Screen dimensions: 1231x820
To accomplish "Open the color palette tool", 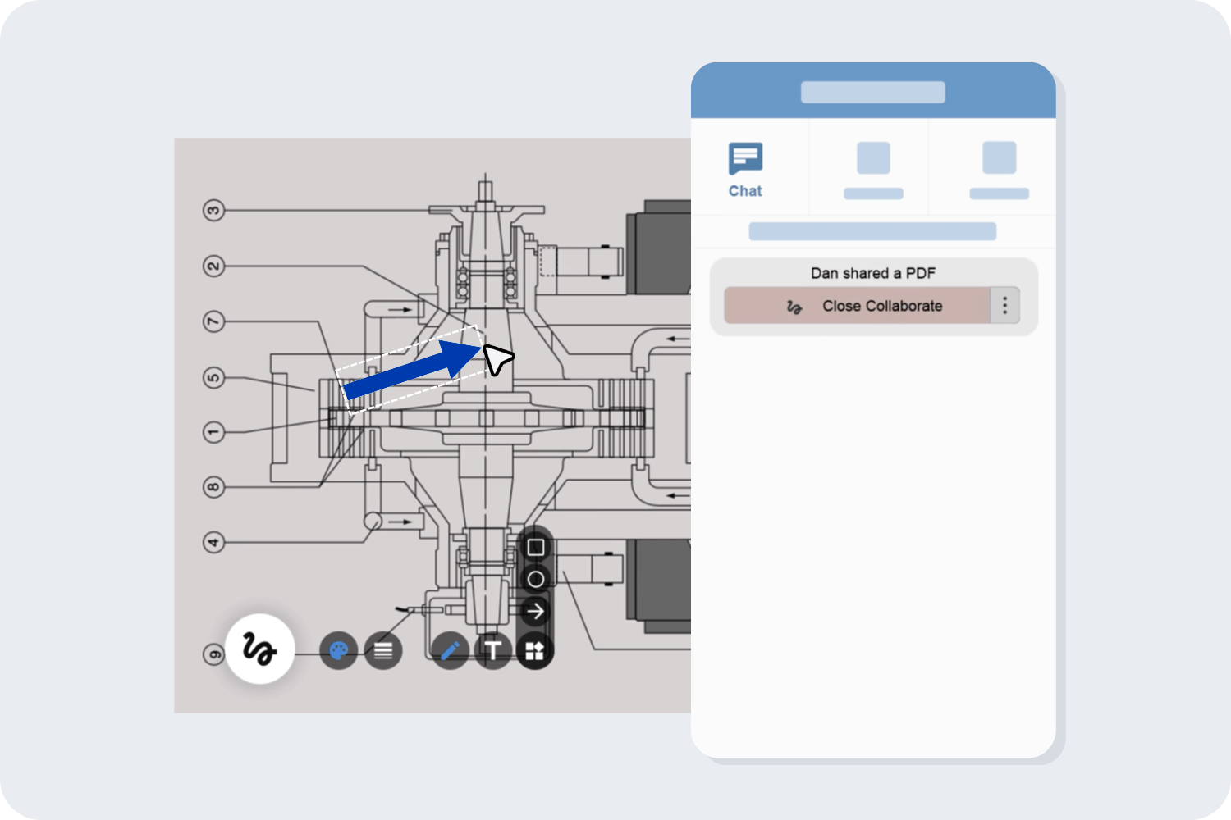I will point(338,651).
